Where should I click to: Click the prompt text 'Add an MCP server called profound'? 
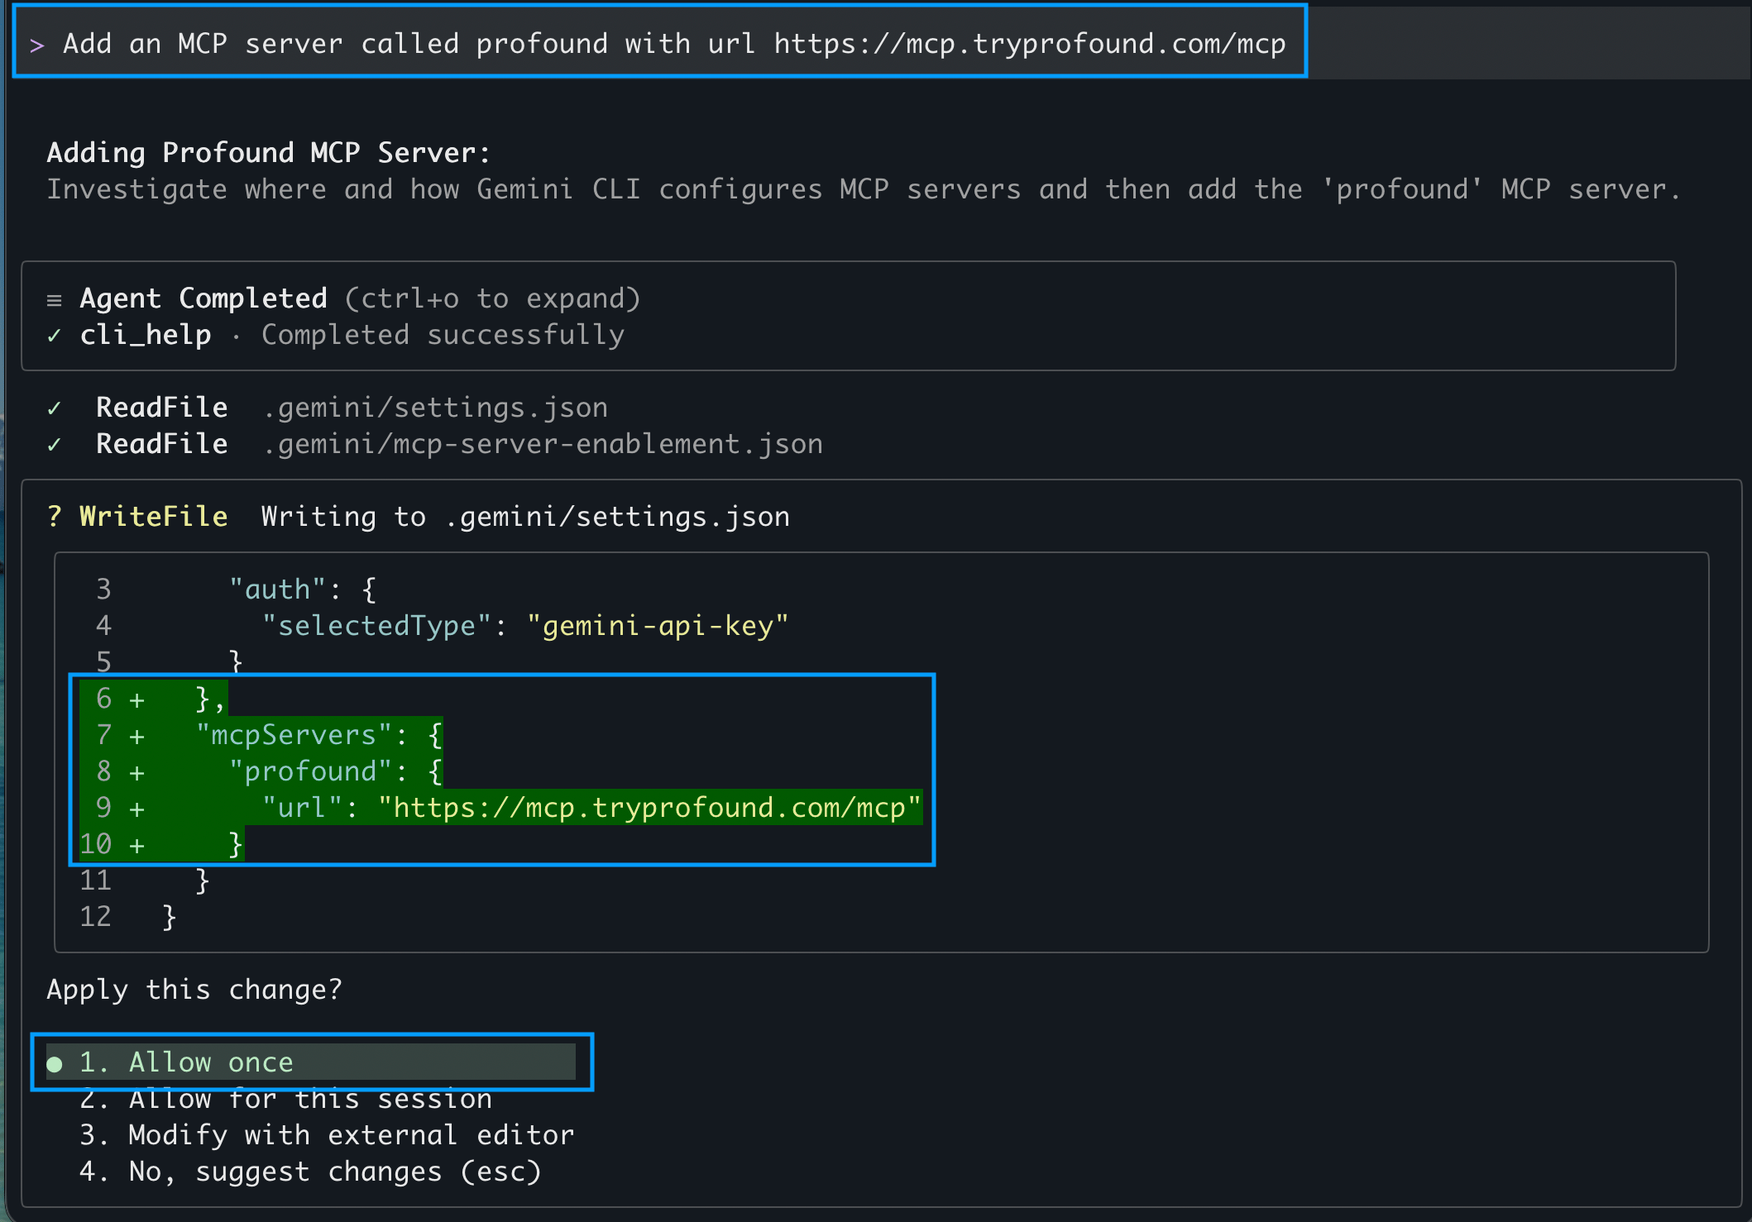336,43
